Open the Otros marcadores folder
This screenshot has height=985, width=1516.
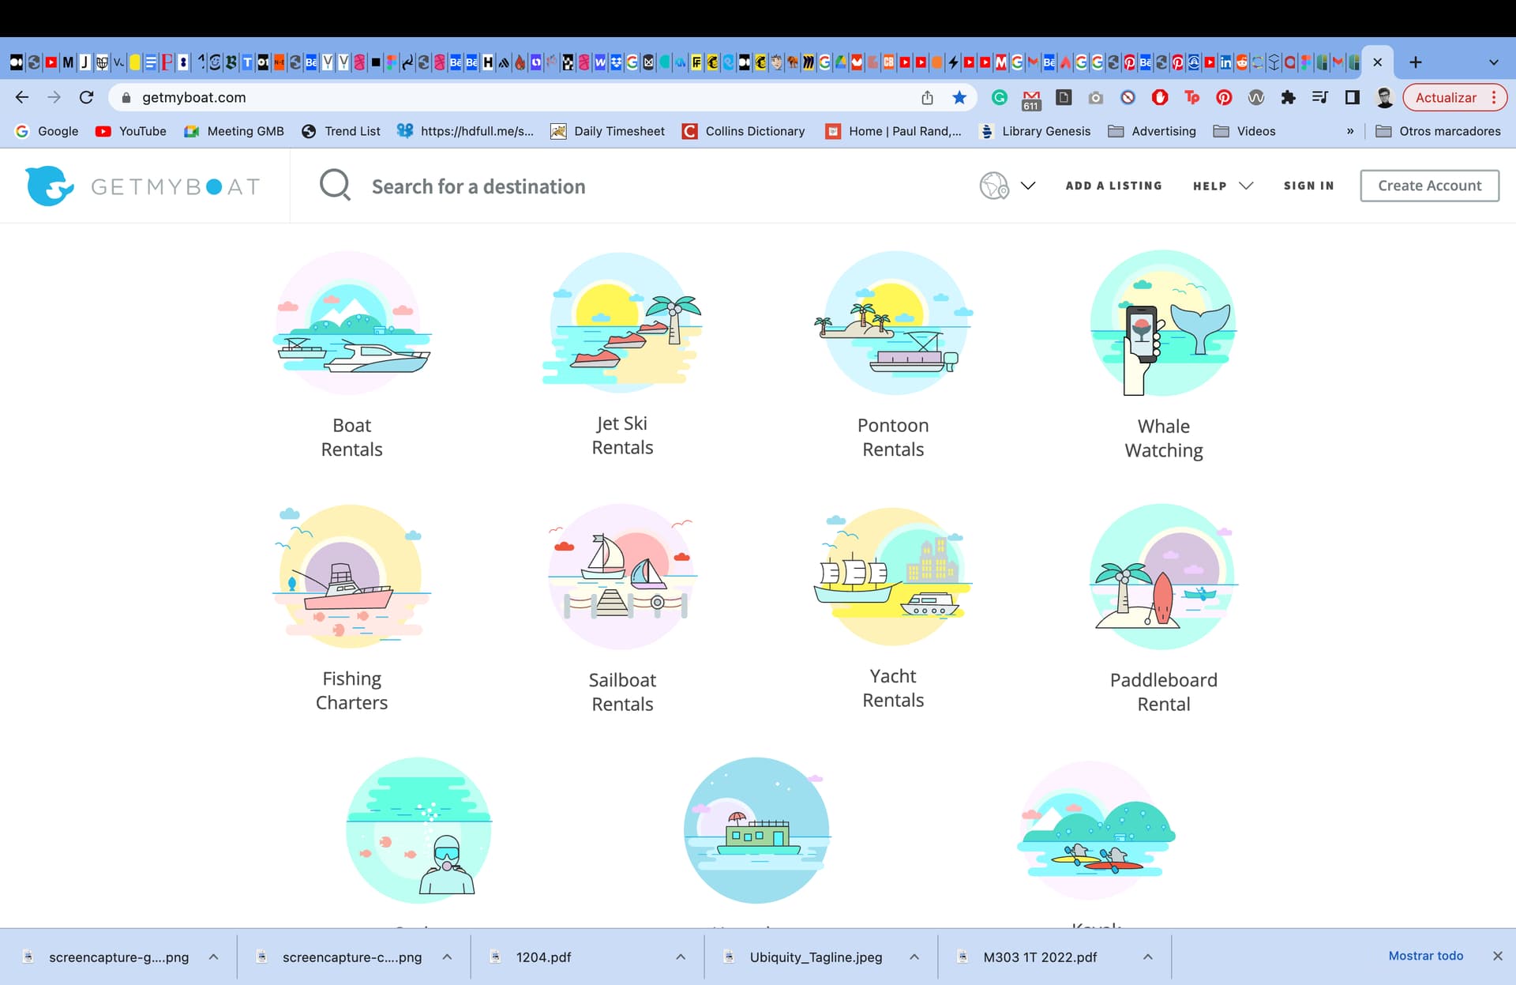click(1438, 131)
